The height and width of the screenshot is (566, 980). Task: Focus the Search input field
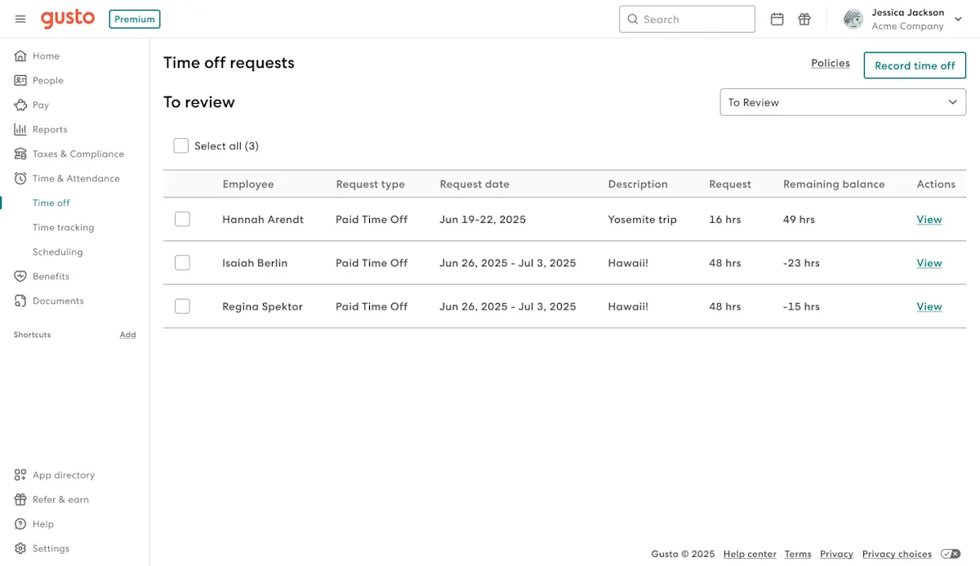pyautogui.click(x=687, y=19)
